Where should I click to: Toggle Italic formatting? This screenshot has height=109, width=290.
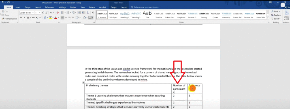24,18
